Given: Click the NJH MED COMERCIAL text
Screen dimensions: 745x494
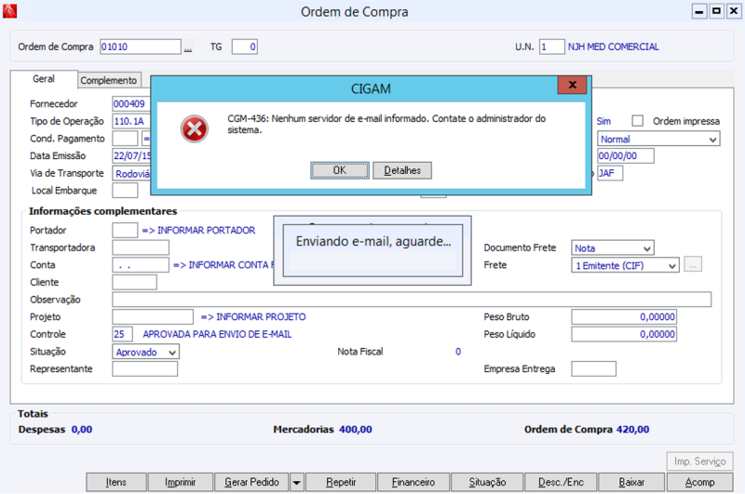Looking at the screenshot, I should (614, 47).
